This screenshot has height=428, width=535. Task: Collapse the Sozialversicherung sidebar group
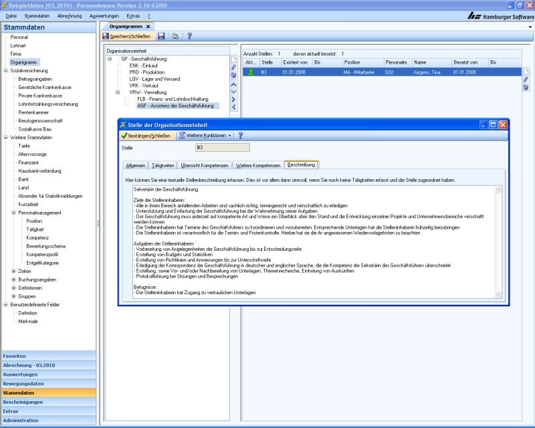tap(5, 70)
